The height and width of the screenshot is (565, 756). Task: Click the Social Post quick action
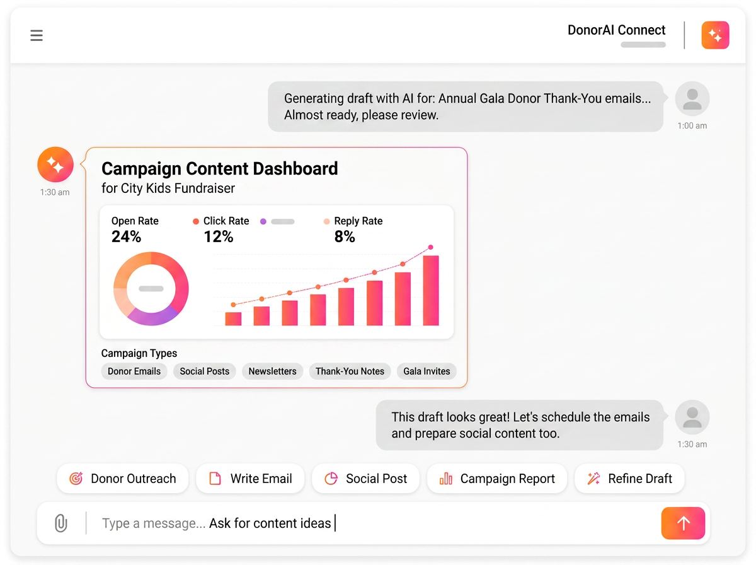pyautogui.click(x=365, y=479)
